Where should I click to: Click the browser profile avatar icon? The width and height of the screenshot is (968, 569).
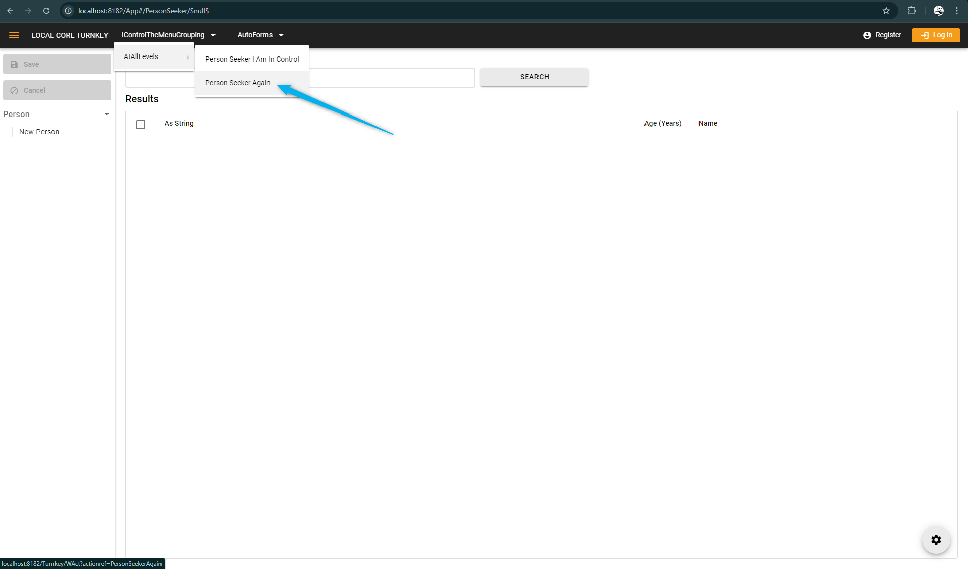pyautogui.click(x=938, y=11)
